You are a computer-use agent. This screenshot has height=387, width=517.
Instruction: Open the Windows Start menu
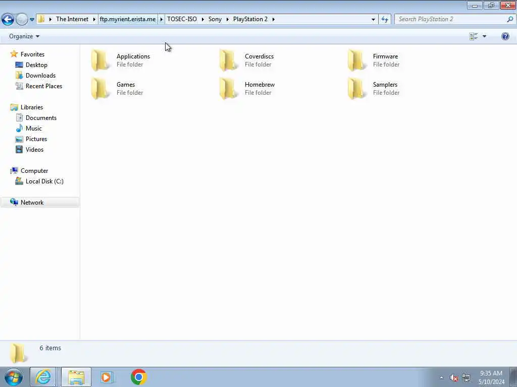14,377
